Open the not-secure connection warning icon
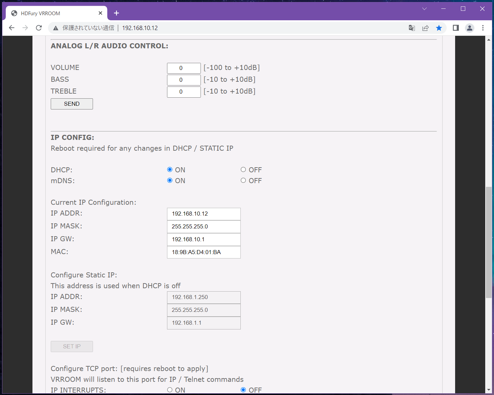Screen dimensions: 494x395 [56, 28]
